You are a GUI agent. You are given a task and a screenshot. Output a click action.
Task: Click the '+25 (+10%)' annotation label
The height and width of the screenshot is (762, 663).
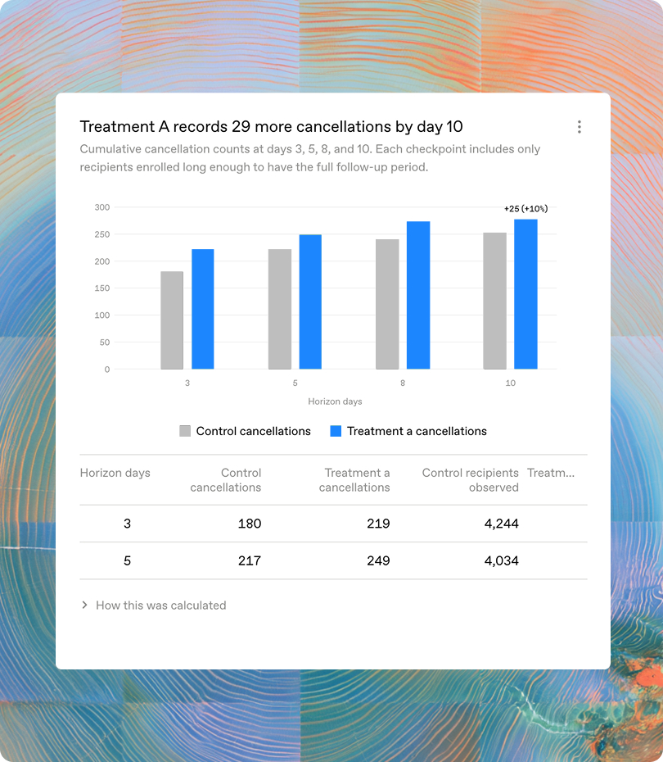pos(525,208)
